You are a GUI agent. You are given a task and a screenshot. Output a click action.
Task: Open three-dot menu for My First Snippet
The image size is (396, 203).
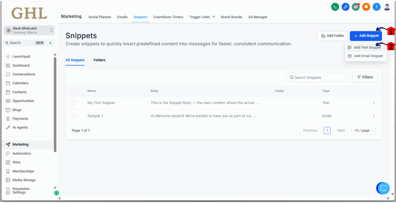tap(374, 103)
